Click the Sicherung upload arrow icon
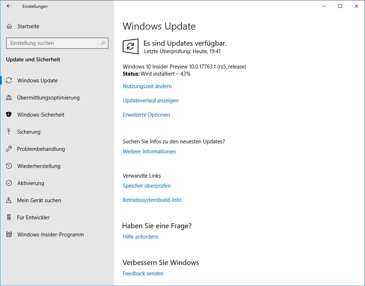The image size is (365, 286). (9, 132)
